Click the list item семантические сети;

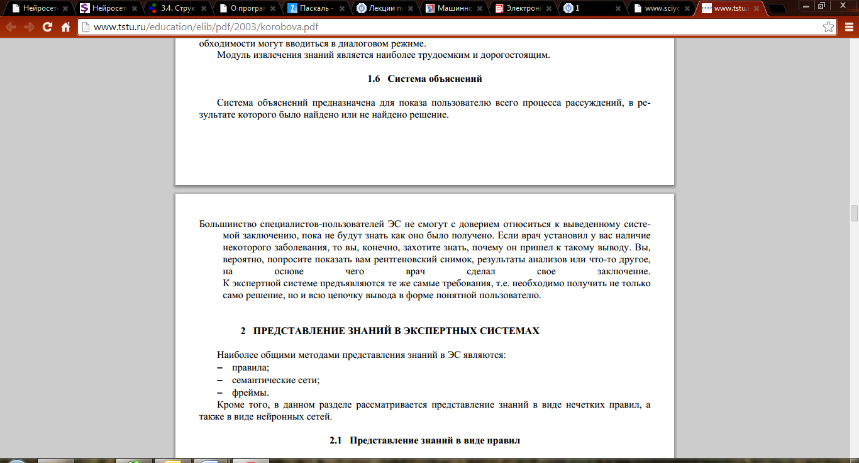click(x=275, y=381)
